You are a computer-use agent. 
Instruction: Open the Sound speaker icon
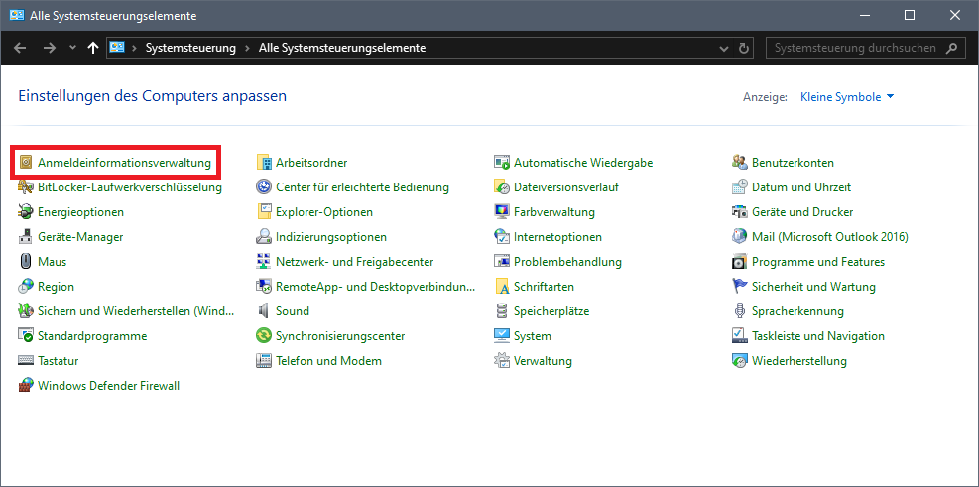(x=264, y=310)
